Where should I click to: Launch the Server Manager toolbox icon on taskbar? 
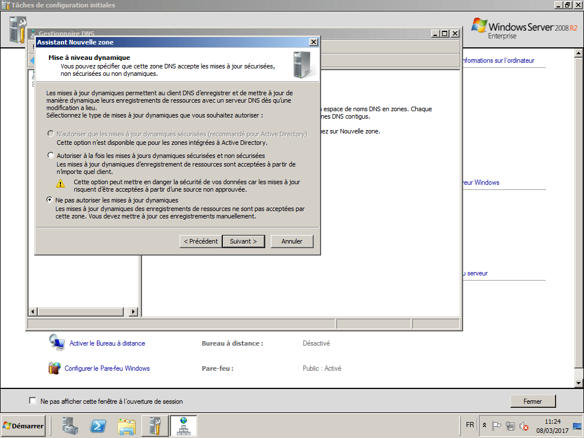pyautogui.click(x=70, y=425)
